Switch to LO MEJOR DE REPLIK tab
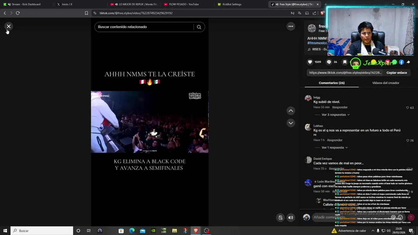The width and height of the screenshot is (418, 235). click(x=134, y=4)
